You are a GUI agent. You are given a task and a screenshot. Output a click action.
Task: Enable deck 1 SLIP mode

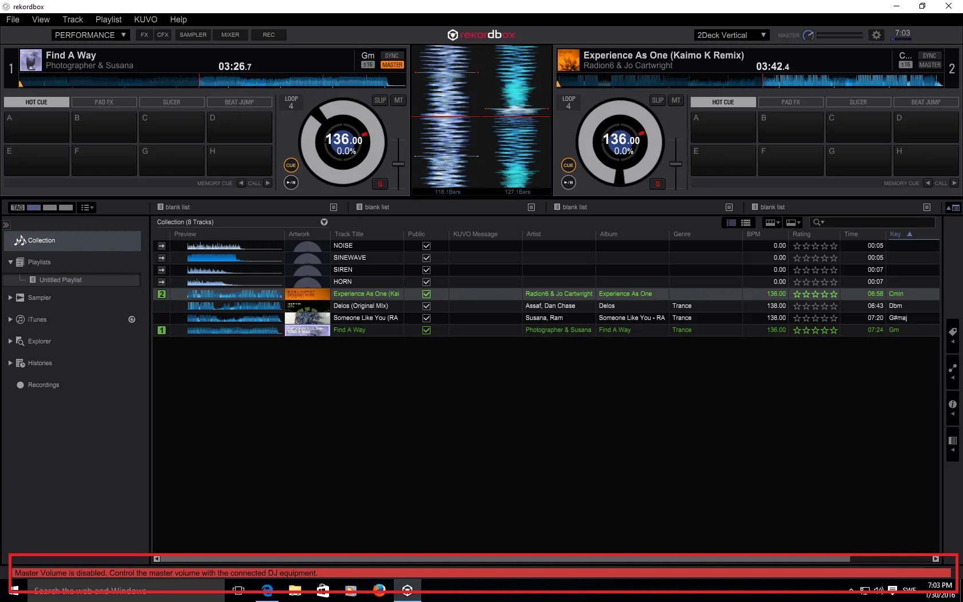click(x=380, y=100)
